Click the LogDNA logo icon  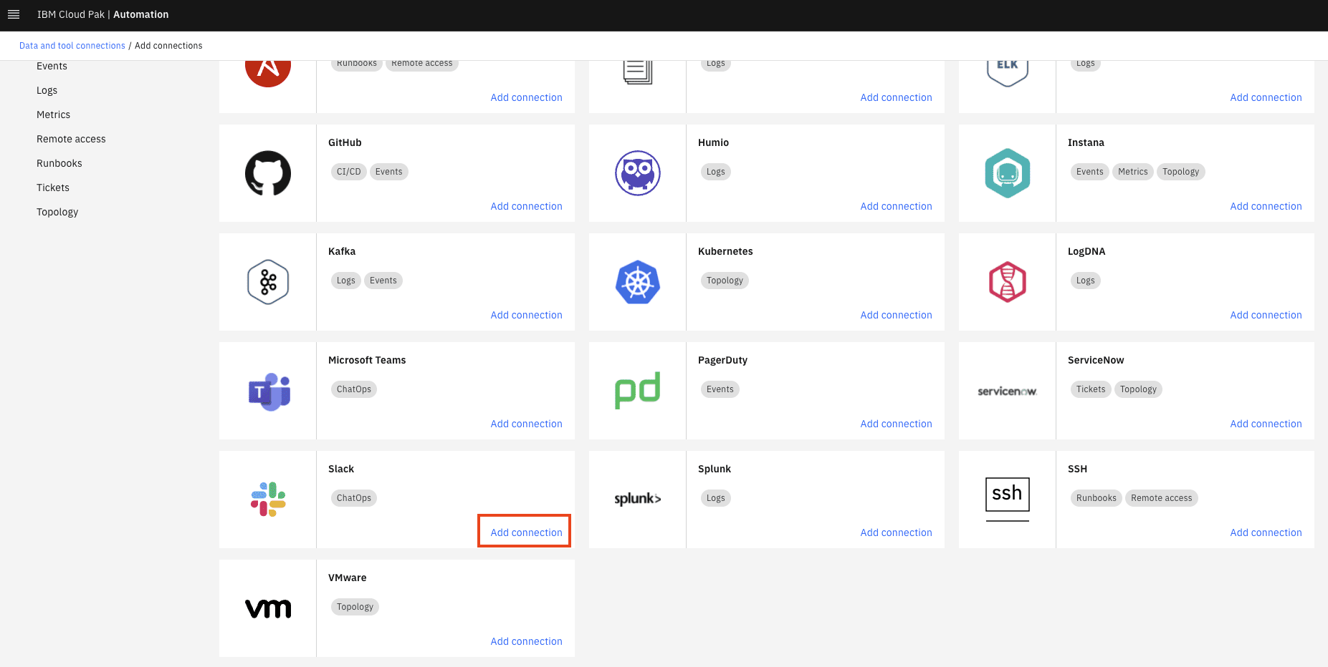pyautogui.click(x=1008, y=282)
